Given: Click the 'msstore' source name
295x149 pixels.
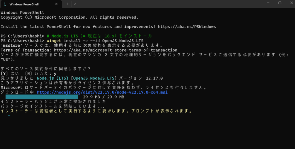Looking at the screenshot, I should tap(12, 45).
